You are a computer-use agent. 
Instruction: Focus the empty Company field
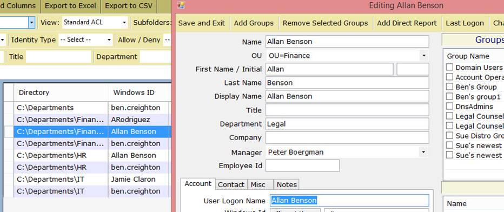347,137
